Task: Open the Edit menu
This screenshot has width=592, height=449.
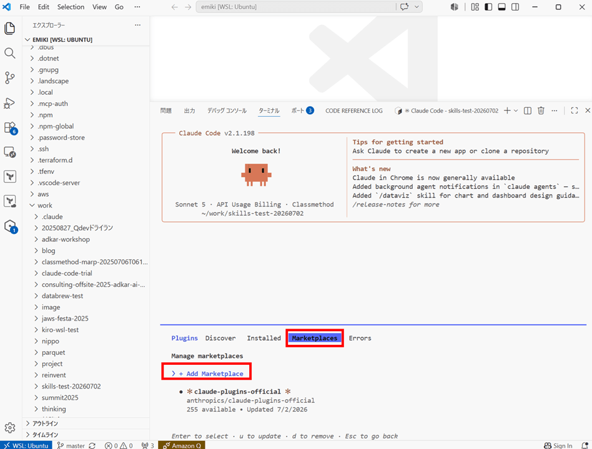Action: click(44, 7)
